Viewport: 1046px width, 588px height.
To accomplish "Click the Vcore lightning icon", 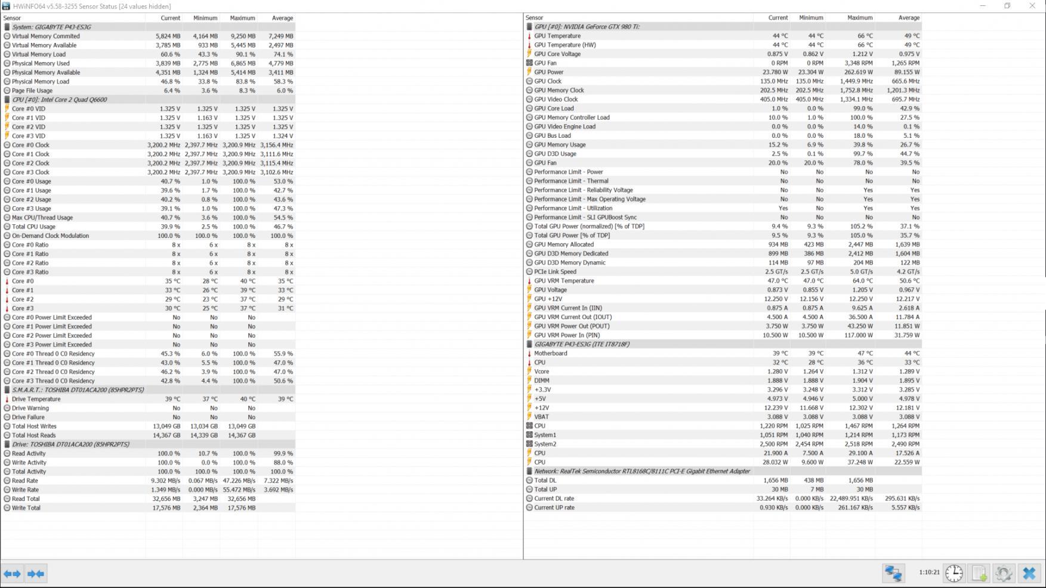I will click(x=529, y=372).
